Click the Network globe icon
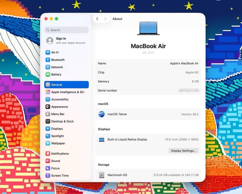 pos(48,67)
